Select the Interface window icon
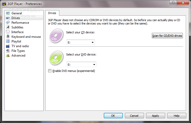The width and height of the screenshot is (191, 123). coord(8,32)
